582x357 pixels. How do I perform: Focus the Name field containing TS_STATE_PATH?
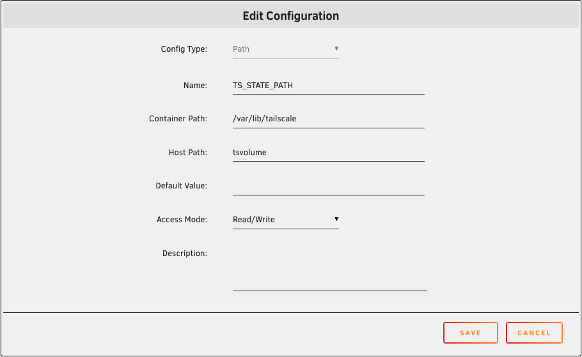point(328,85)
